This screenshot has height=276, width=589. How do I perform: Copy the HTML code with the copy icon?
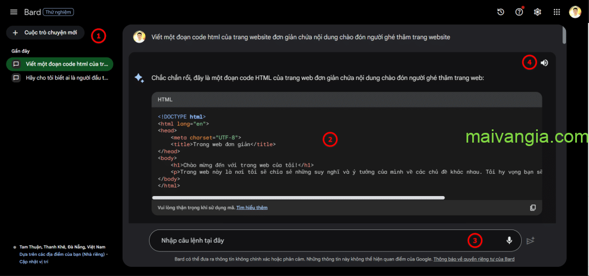[533, 208]
